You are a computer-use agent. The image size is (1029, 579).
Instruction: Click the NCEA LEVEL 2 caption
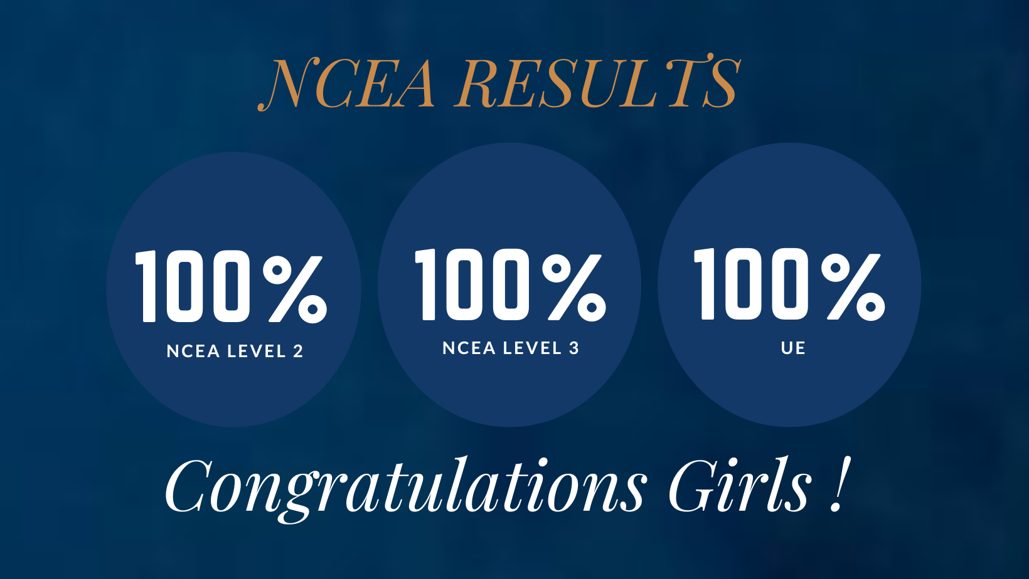point(235,352)
